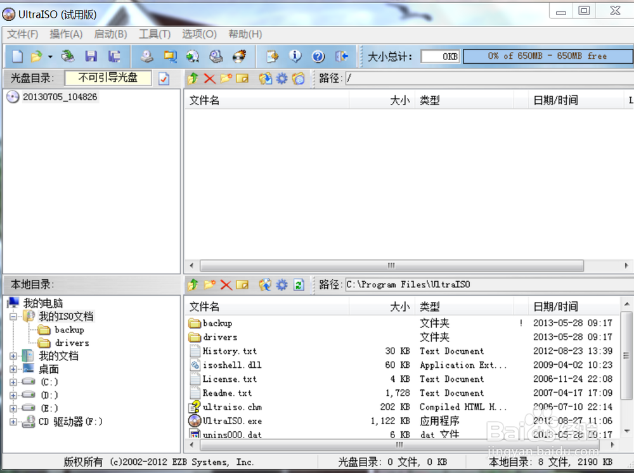Click the Compress ISO disc icon

click(193, 56)
